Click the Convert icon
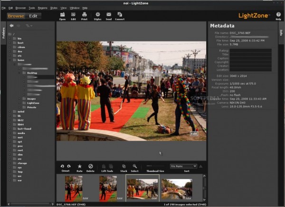 pyautogui.click(x=120, y=15)
